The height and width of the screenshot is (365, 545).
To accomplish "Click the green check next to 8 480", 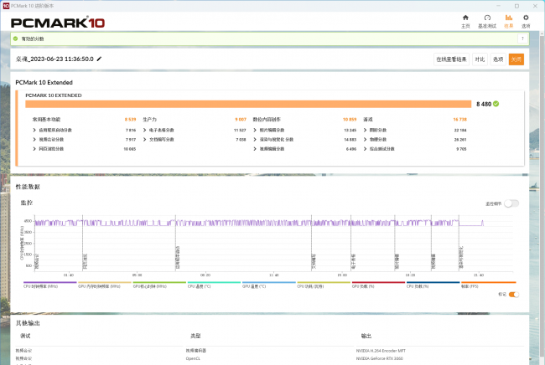I will point(496,104).
